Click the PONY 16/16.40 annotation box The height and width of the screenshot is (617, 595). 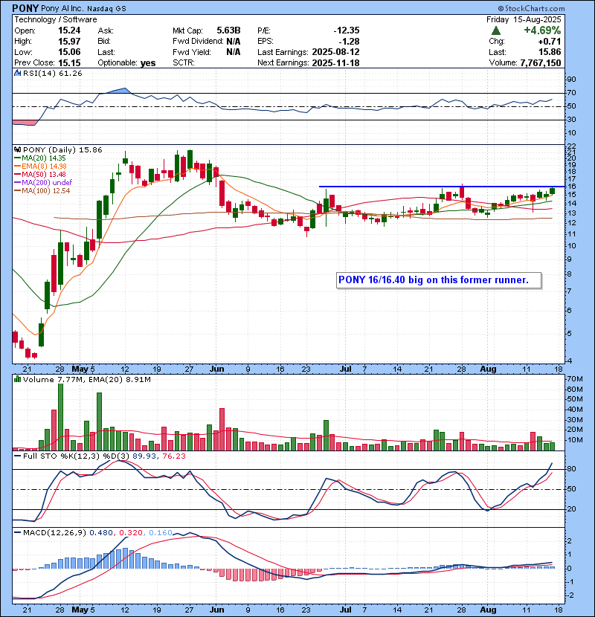439,280
